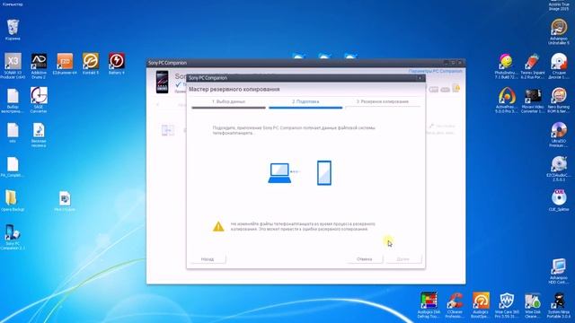
Task: Close the Мастер резервного копирования dialog
Action: point(420,78)
